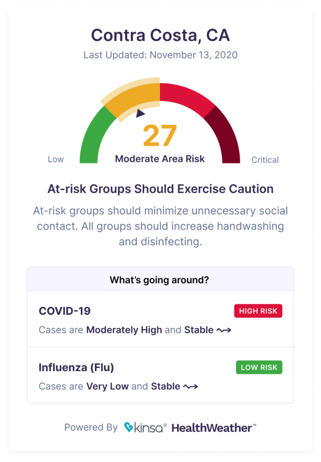This screenshot has height=462, width=321.
Task: Click the Low label beside the gauge
Action: point(56,159)
